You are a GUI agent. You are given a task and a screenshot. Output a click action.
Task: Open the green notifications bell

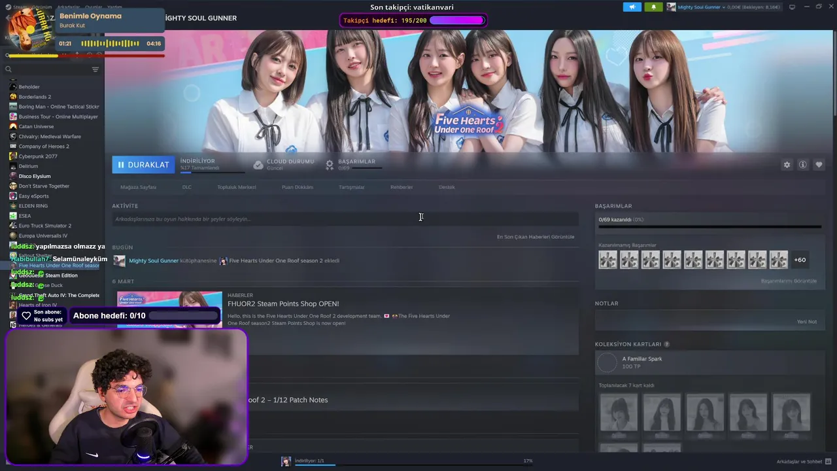(x=653, y=7)
